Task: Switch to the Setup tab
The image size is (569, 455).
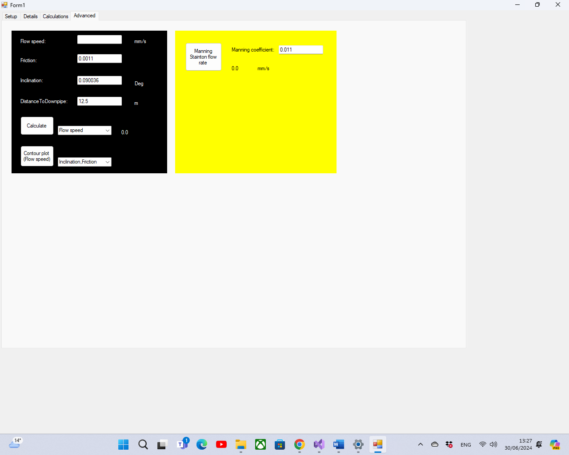Action: click(11, 16)
